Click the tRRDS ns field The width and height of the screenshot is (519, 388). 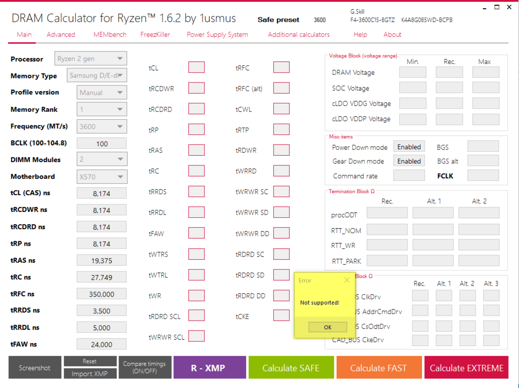(x=102, y=311)
